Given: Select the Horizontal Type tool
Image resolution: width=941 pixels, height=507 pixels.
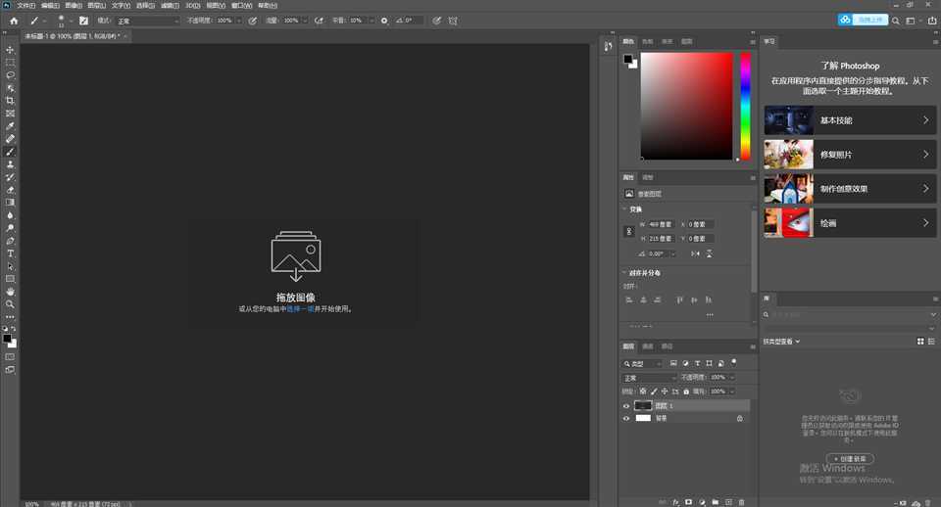Looking at the screenshot, I should (x=10, y=253).
